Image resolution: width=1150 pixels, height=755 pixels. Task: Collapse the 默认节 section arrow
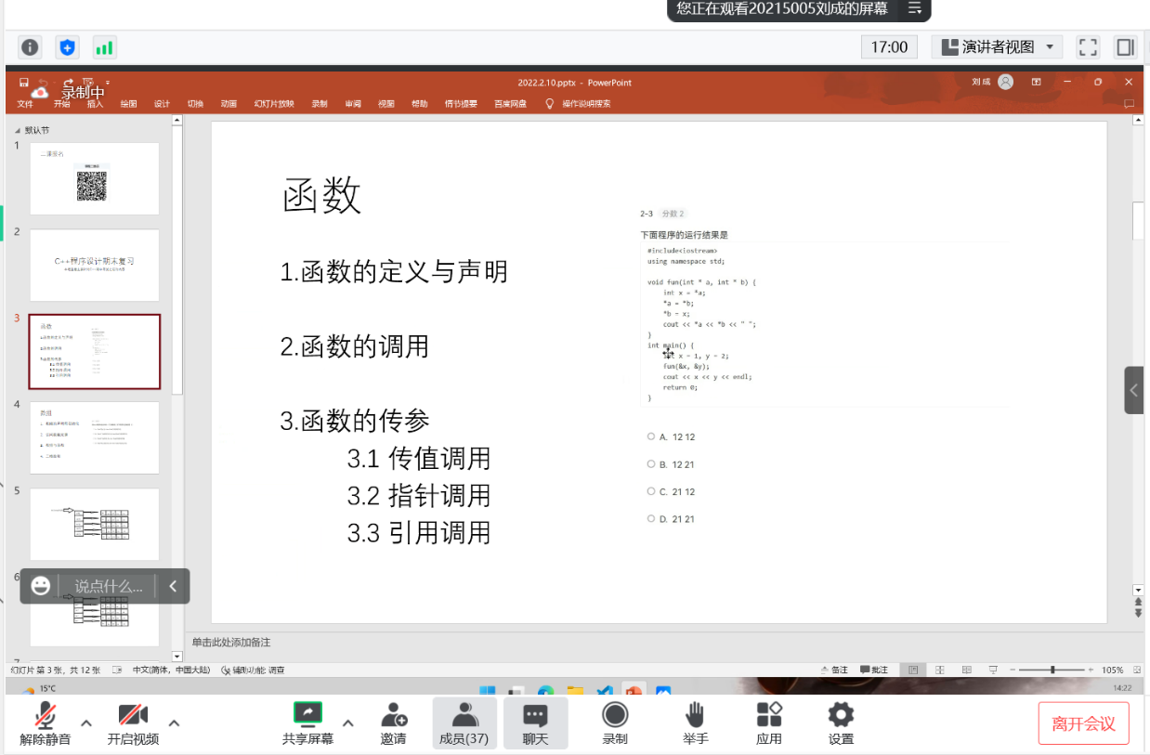18,131
